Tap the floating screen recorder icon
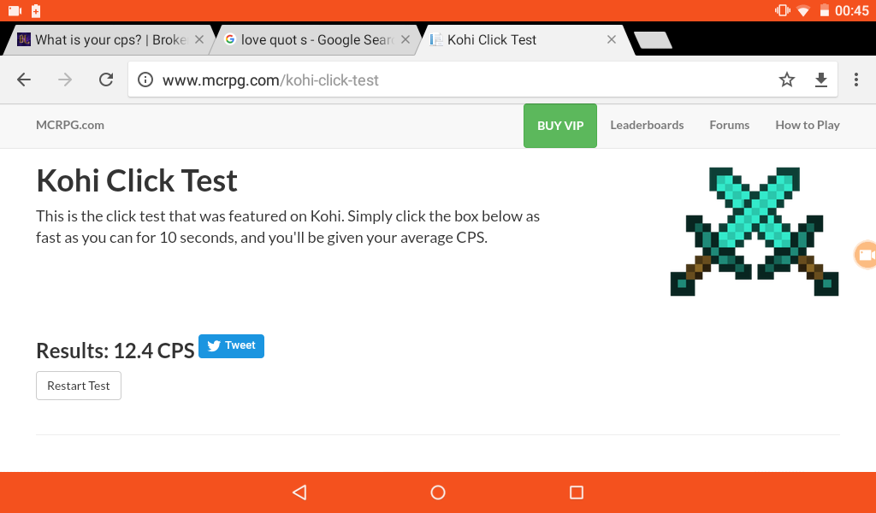This screenshot has height=513, width=876. pos(866,255)
